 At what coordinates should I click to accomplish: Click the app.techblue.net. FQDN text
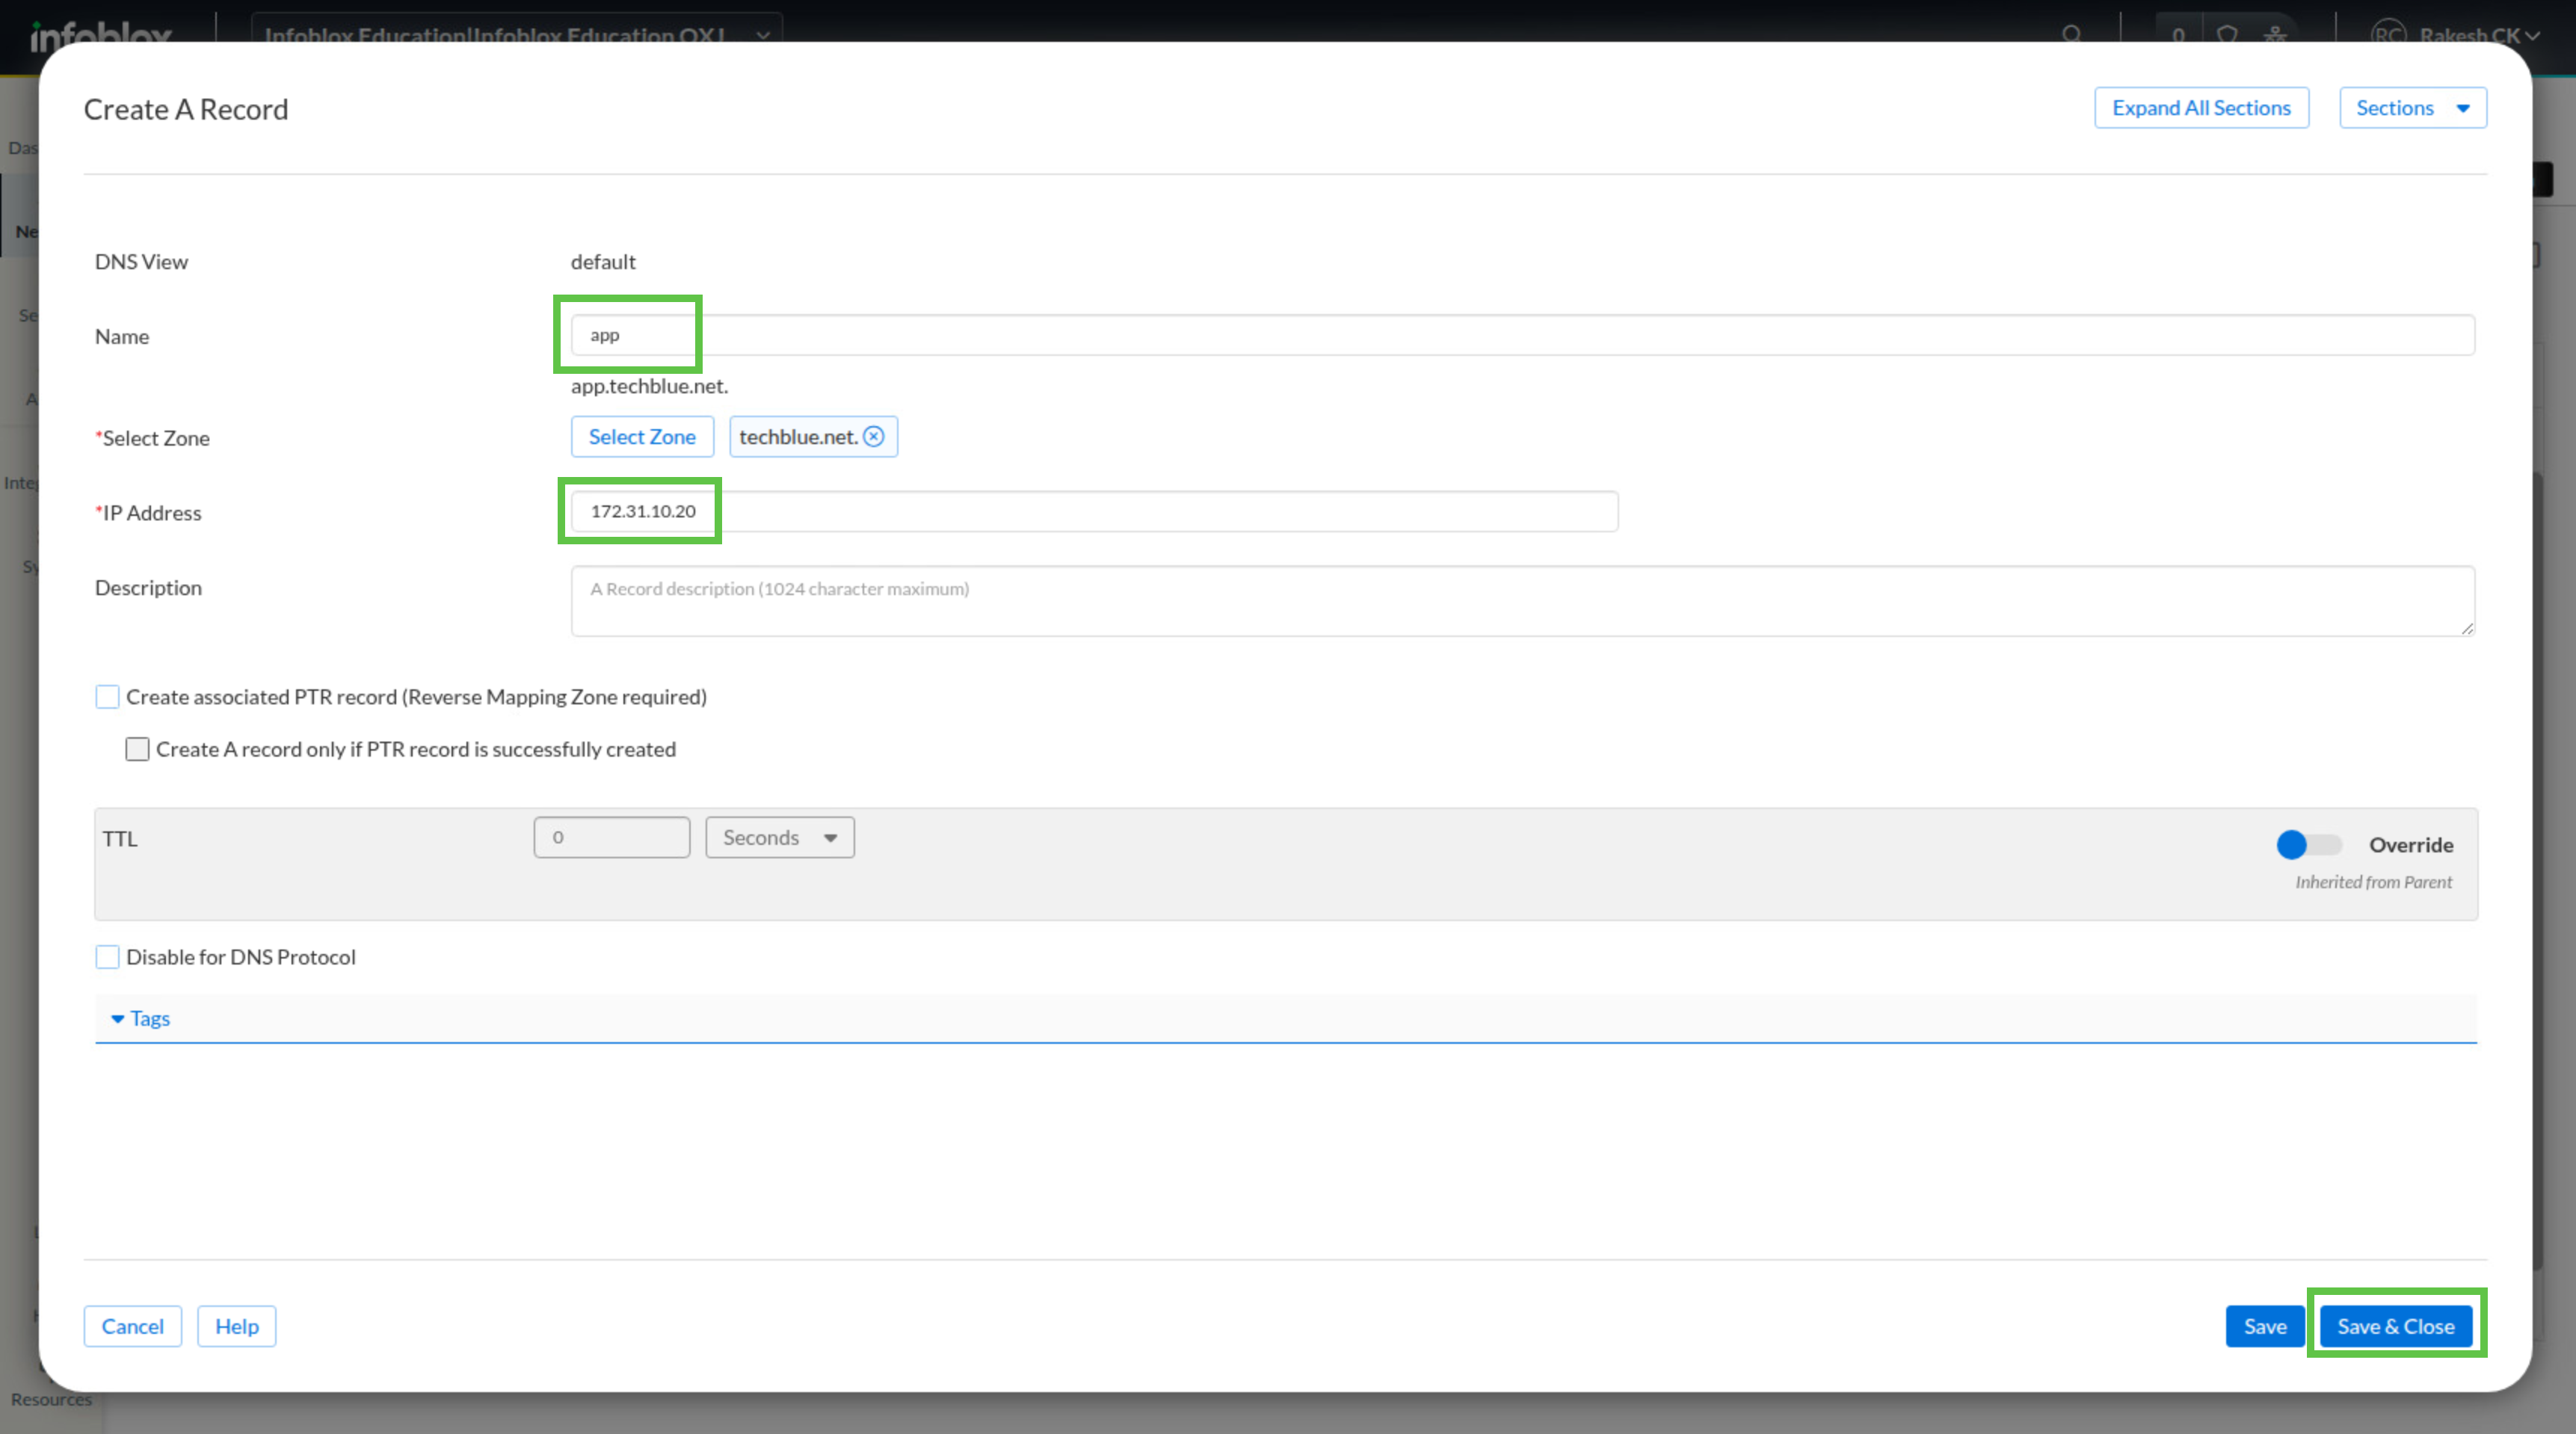pos(649,386)
